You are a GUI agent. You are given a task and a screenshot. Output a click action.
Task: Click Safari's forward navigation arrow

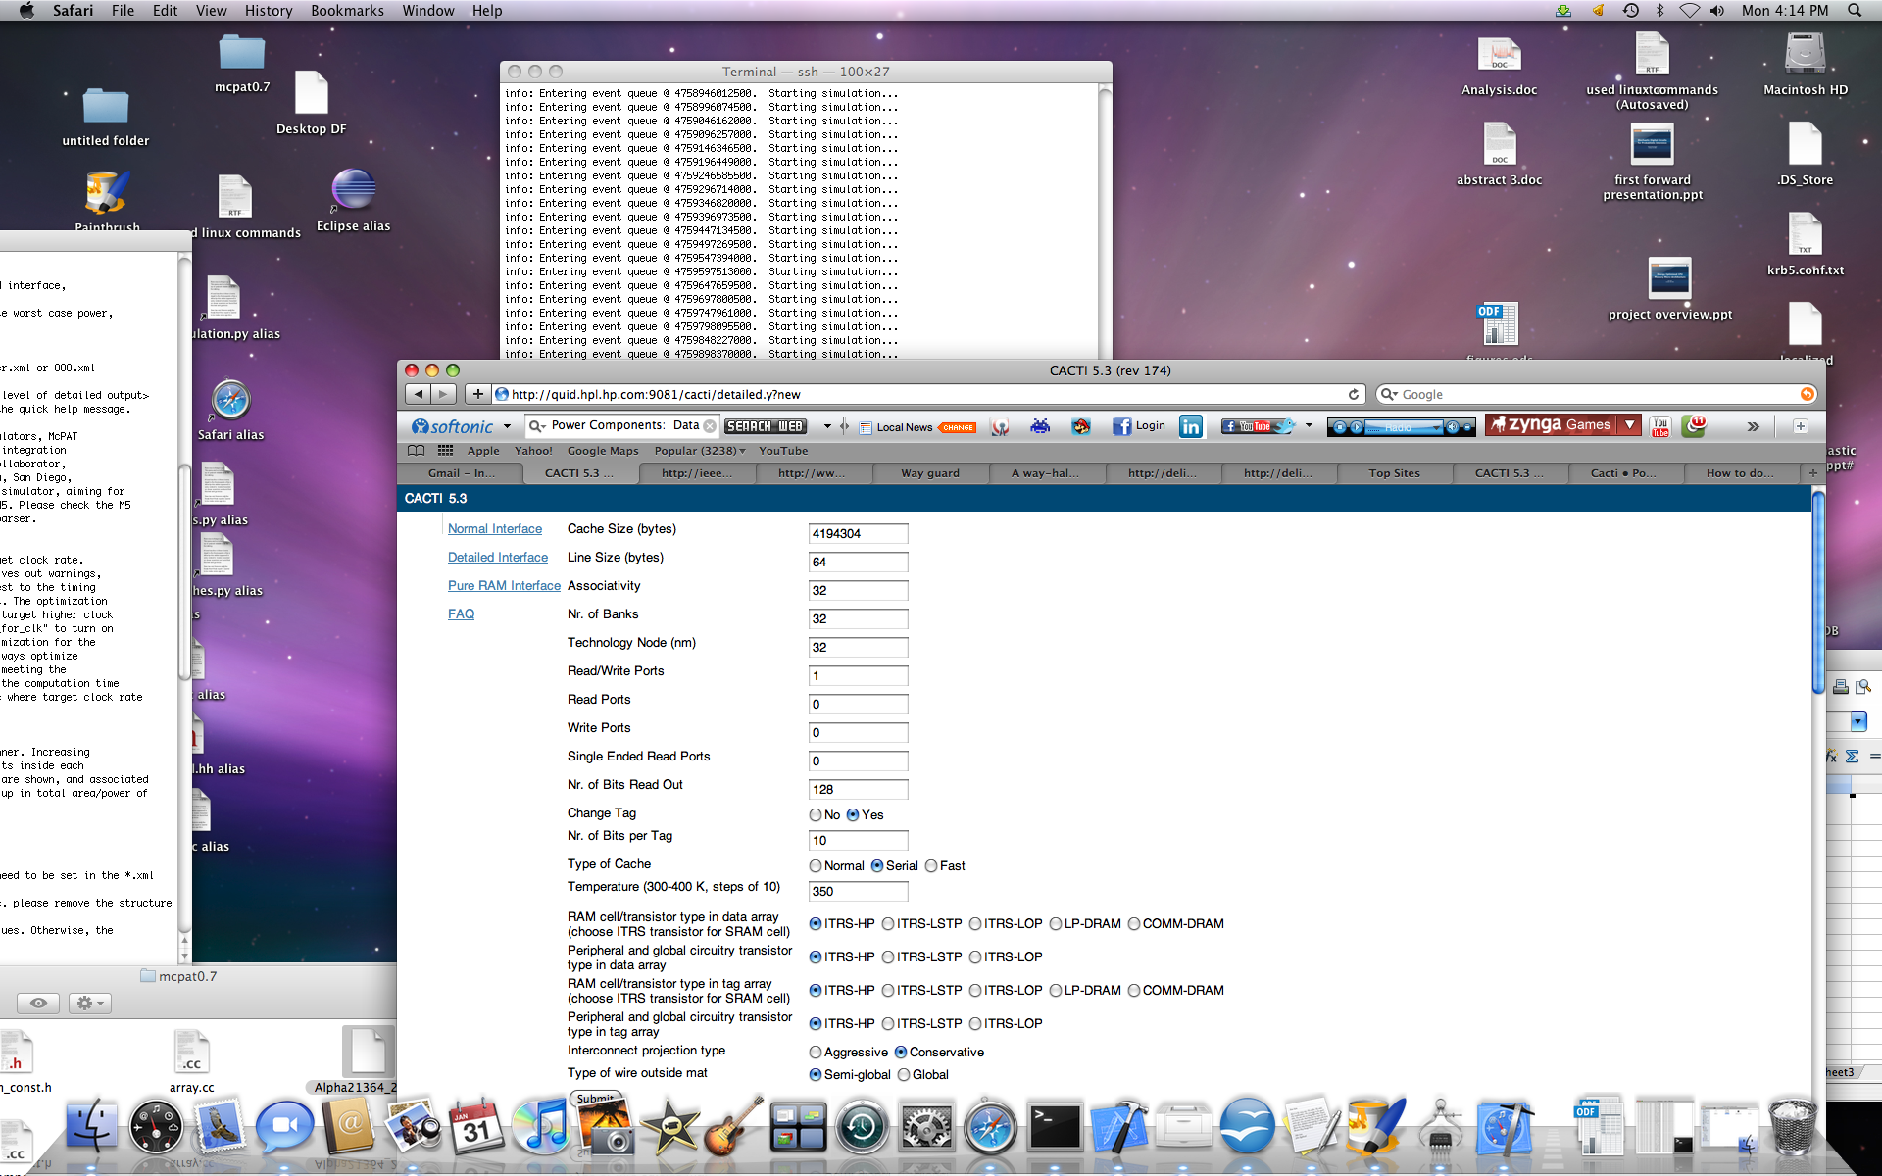[x=444, y=394]
